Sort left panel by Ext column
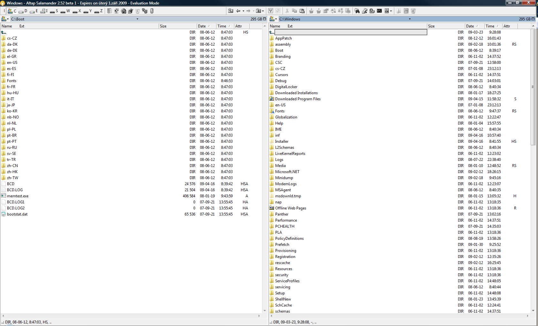 [22, 26]
